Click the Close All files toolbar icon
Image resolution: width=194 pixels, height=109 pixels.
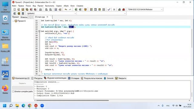coord(35,9)
